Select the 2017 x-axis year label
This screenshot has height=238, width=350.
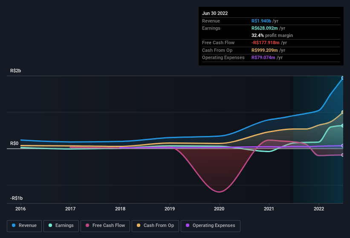pyautogui.click(x=70, y=209)
